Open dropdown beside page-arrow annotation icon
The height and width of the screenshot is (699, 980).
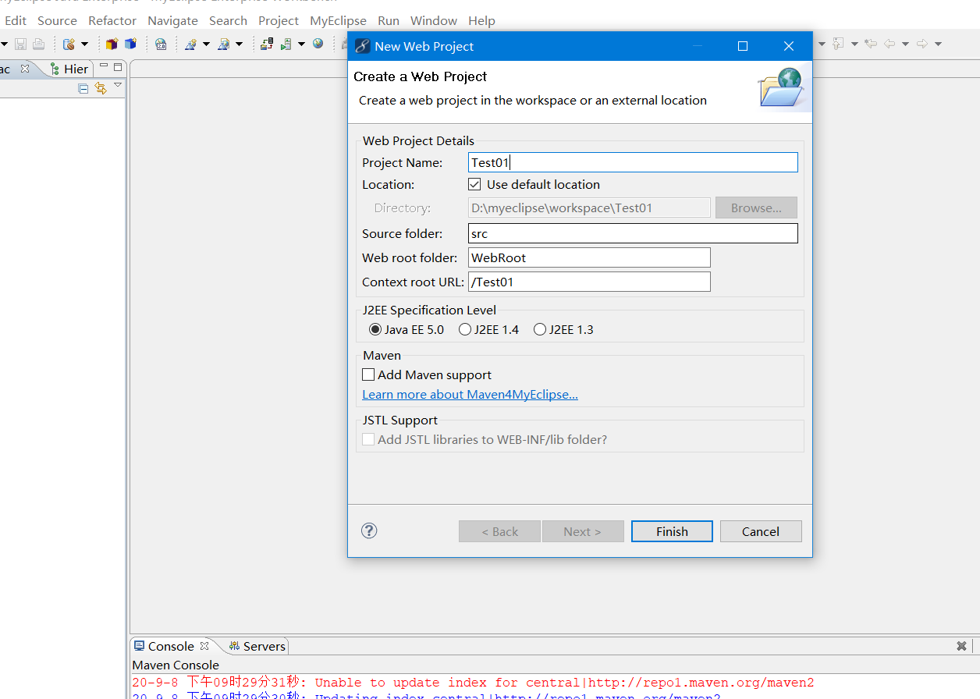point(854,44)
